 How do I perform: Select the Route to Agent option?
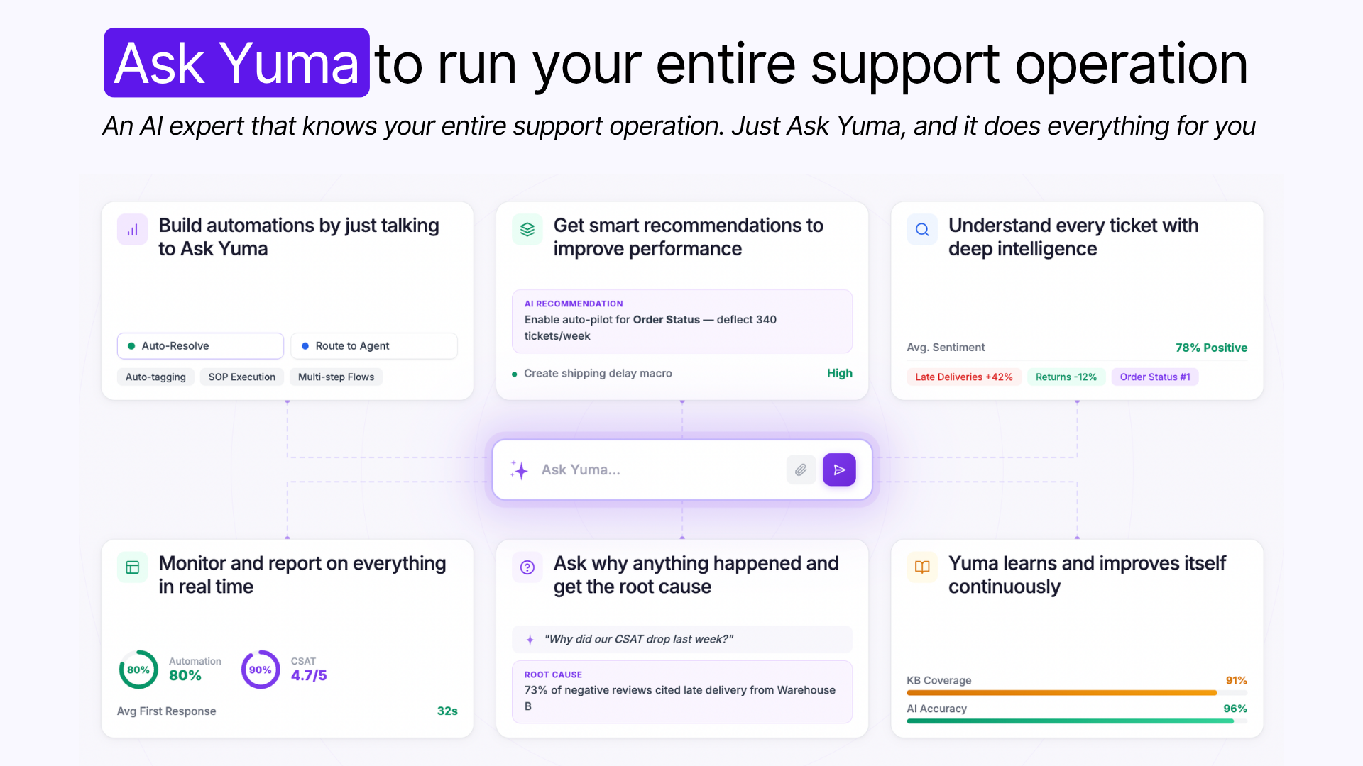pyautogui.click(x=374, y=346)
